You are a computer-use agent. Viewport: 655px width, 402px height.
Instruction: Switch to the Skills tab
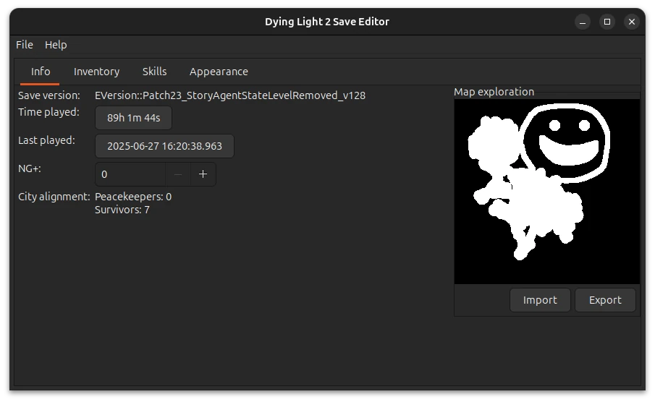point(154,72)
